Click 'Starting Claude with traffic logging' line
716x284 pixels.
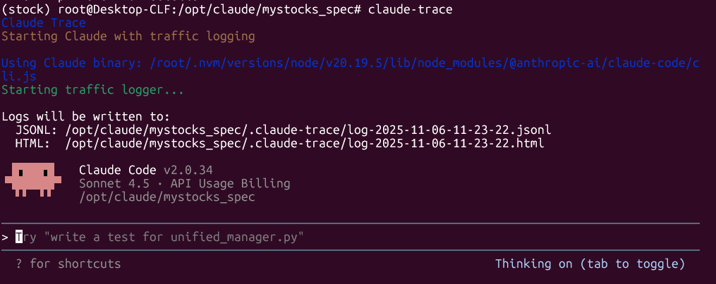[128, 37]
